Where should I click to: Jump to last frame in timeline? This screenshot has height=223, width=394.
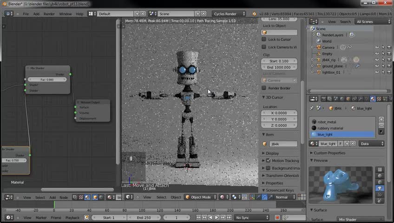(x=229, y=217)
